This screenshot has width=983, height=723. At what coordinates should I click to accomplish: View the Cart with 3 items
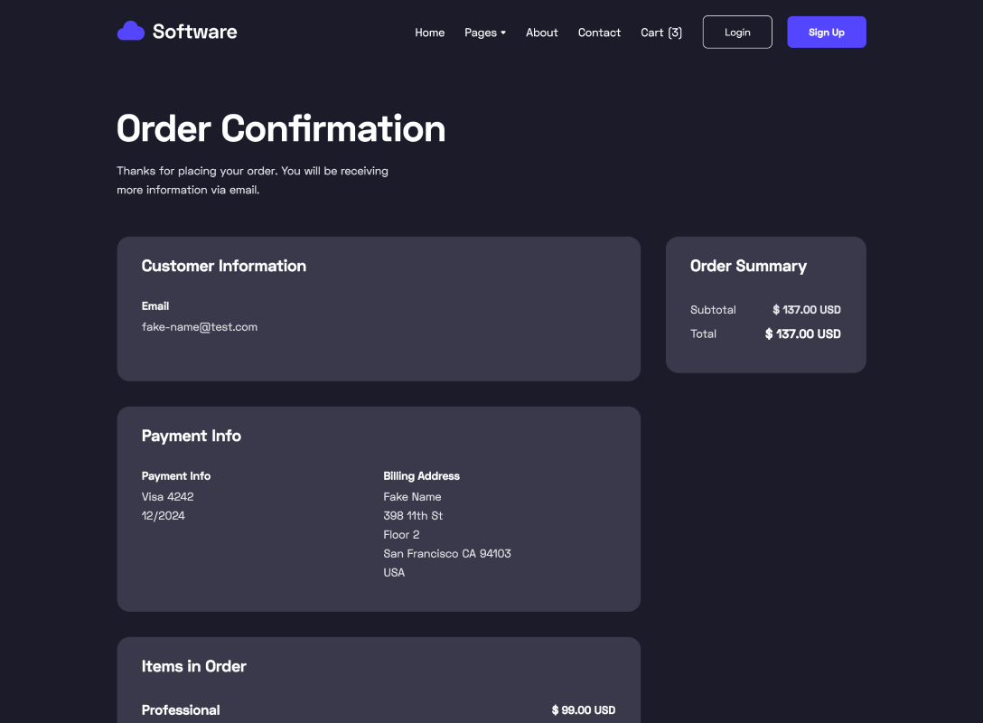(x=660, y=32)
